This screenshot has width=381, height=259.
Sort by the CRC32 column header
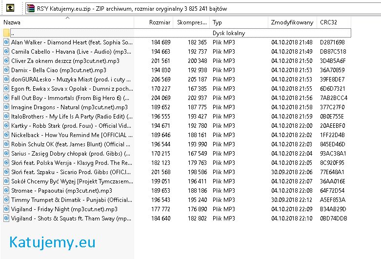point(334,22)
